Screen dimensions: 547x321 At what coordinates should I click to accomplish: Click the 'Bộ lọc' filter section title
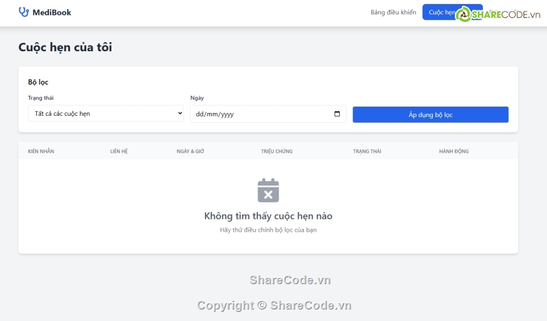pyautogui.click(x=38, y=82)
